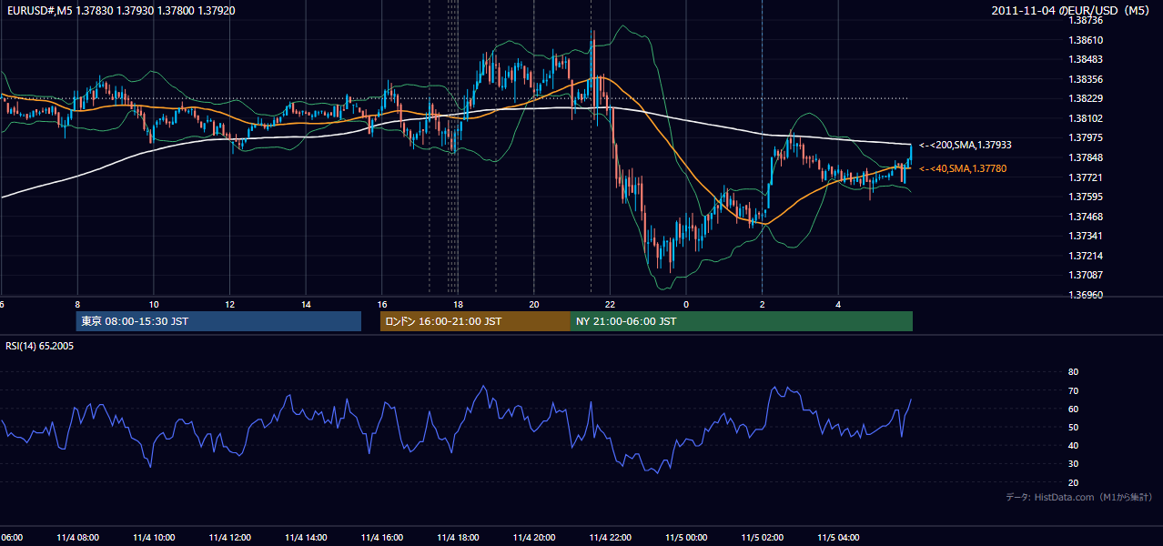Click the bottom time label 11/4 22:00
Viewport: 1163px width, 546px height.
pyautogui.click(x=610, y=537)
